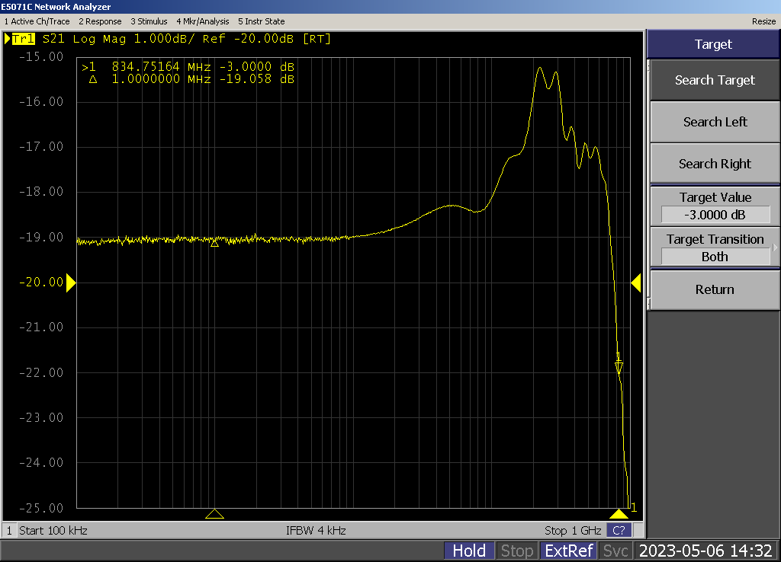Select the delta reference marker on the trace
The image size is (781, 562).
pos(214,243)
